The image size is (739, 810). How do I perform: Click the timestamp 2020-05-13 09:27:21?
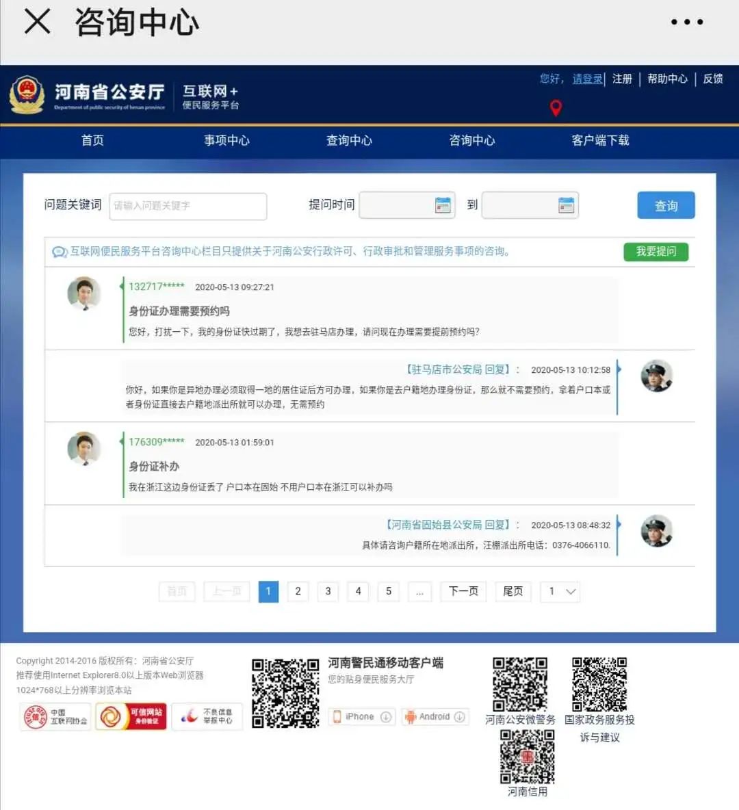[235, 287]
